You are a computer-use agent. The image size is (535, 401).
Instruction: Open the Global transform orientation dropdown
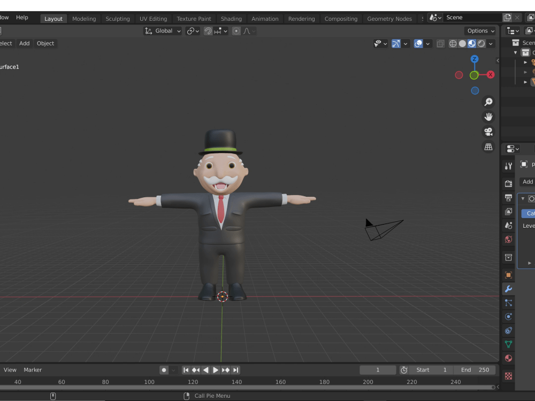pyautogui.click(x=163, y=31)
